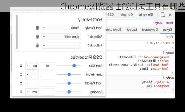Open the Font Family dropdown showing Rubik

pyautogui.click(x=61, y=28)
